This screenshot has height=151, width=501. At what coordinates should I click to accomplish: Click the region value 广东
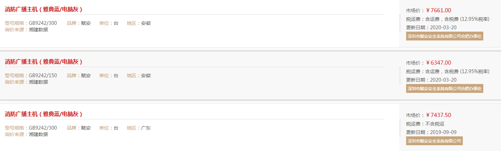click(146, 128)
